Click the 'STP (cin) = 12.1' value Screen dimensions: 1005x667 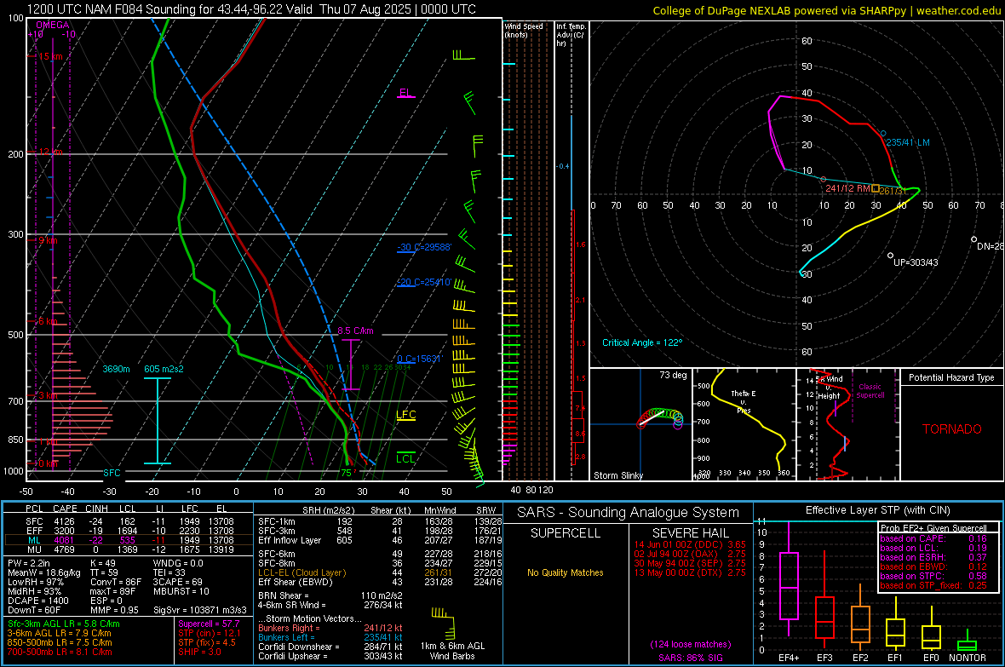click(x=210, y=633)
